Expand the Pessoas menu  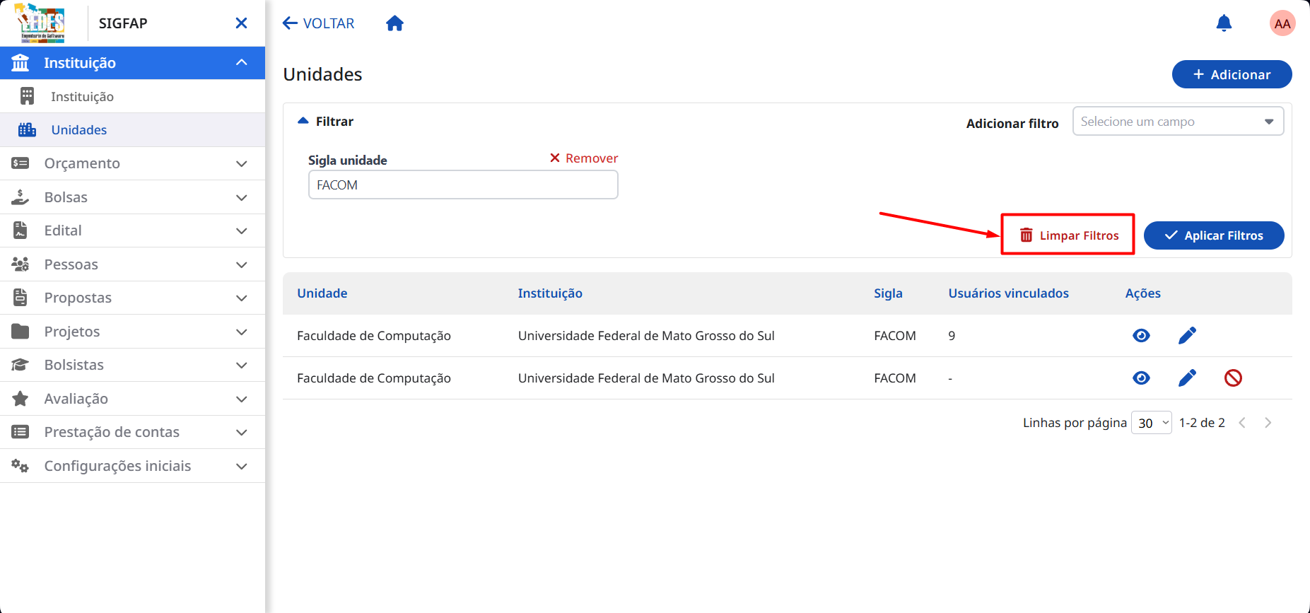tap(132, 264)
